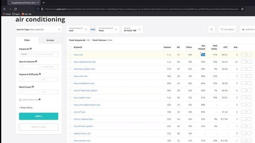255x143 pixels.
Task: Check the 'hvac system cost' row checkbox
Action: (x=70, y=97)
